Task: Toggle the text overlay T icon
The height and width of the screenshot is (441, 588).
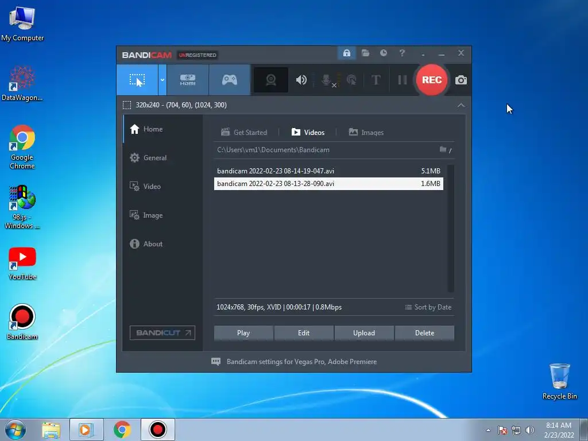Action: coord(376,80)
